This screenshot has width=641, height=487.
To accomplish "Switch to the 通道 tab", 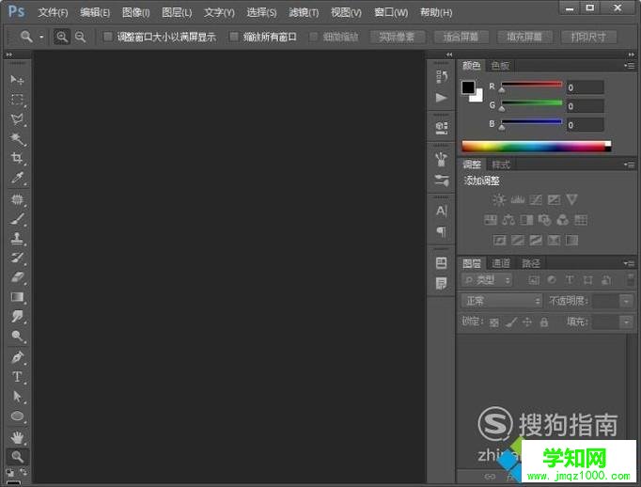I will tap(501, 263).
